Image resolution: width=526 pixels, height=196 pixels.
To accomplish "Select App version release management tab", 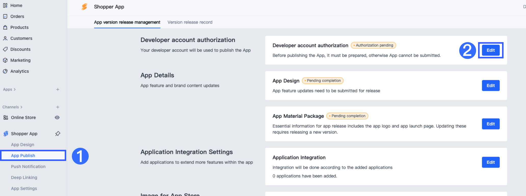I will [127, 22].
